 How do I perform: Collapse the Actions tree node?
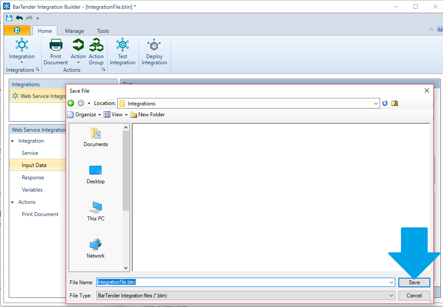click(12, 202)
